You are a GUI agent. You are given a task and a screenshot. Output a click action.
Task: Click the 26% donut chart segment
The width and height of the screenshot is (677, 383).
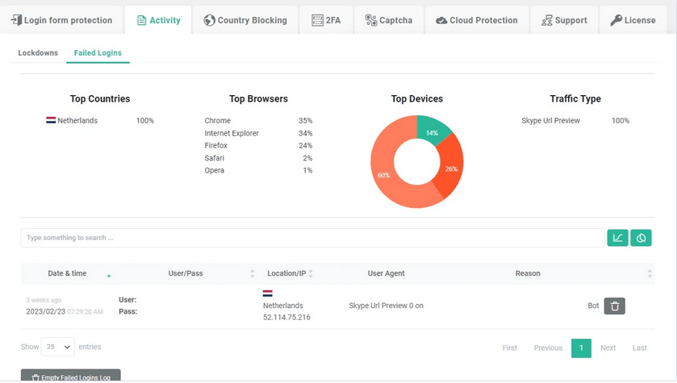(451, 169)
